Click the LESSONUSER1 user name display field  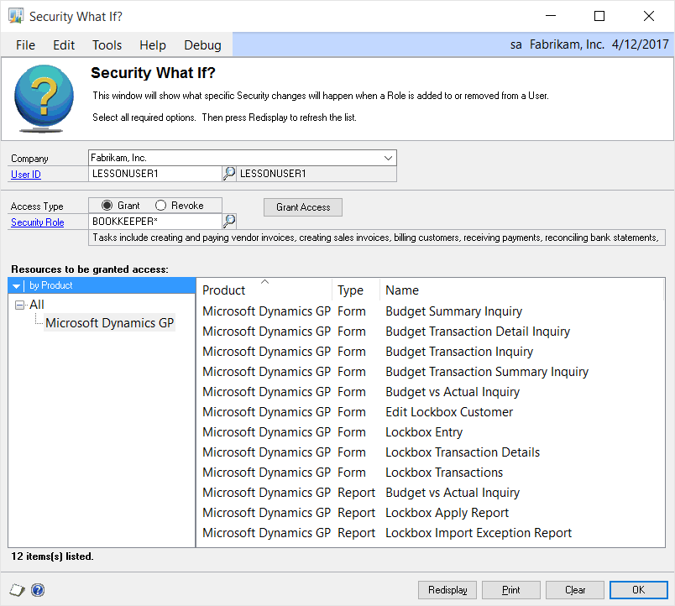[316, 174]
